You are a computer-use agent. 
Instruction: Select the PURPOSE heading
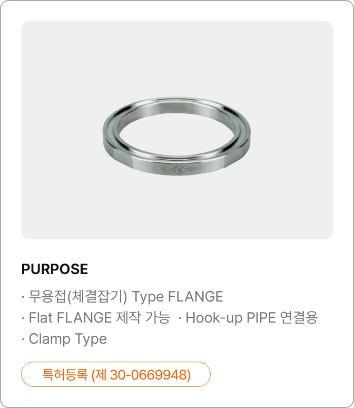[55, 269]
